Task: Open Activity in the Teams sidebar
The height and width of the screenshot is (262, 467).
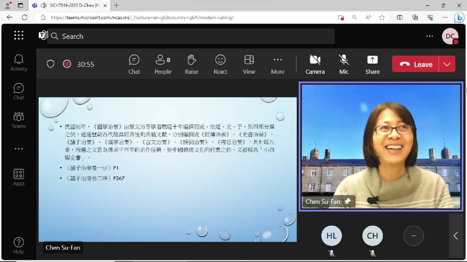Action: [19, 63]
